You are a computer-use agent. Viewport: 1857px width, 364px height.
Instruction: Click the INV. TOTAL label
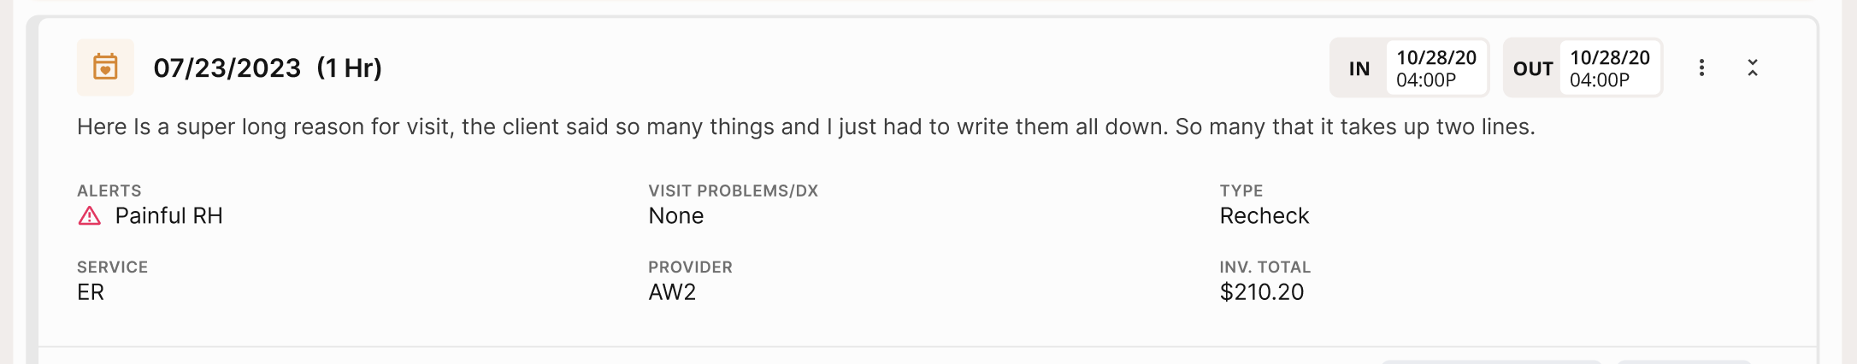tap(1265, 267)
